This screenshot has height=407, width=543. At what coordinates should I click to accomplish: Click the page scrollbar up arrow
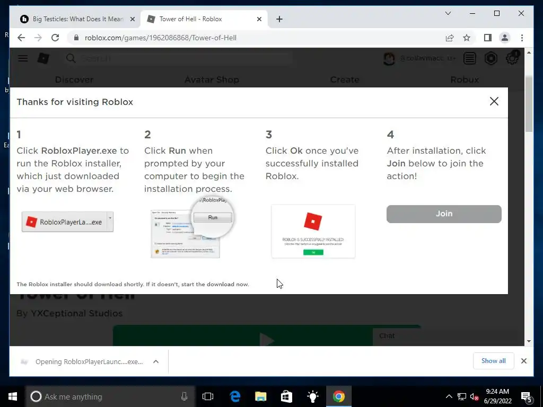pos(529,52)
